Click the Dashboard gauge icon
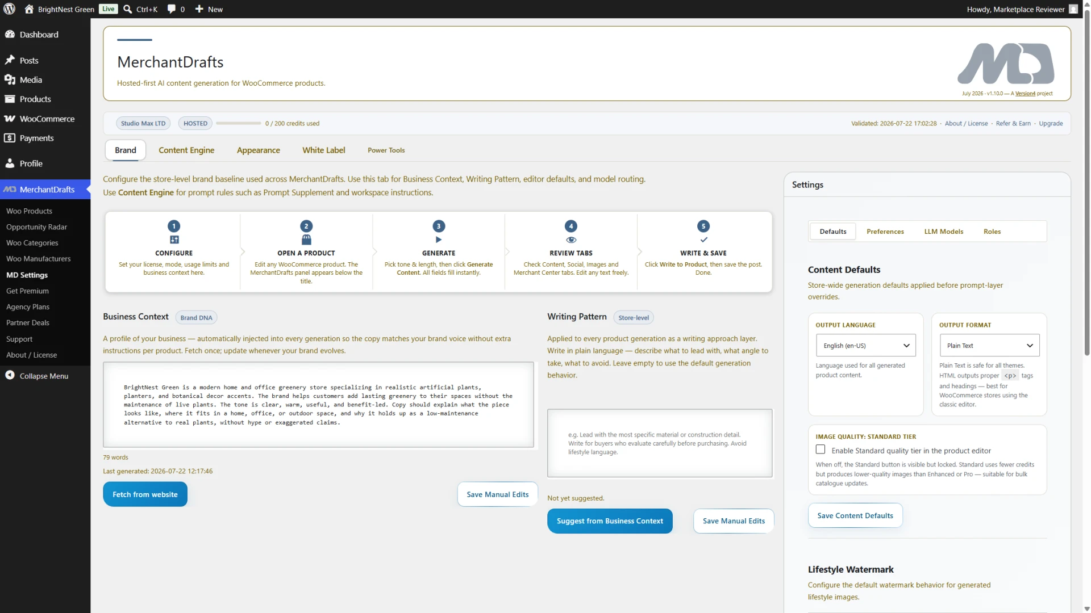Viewport: 1091px width, 613px height. [10, 34]
